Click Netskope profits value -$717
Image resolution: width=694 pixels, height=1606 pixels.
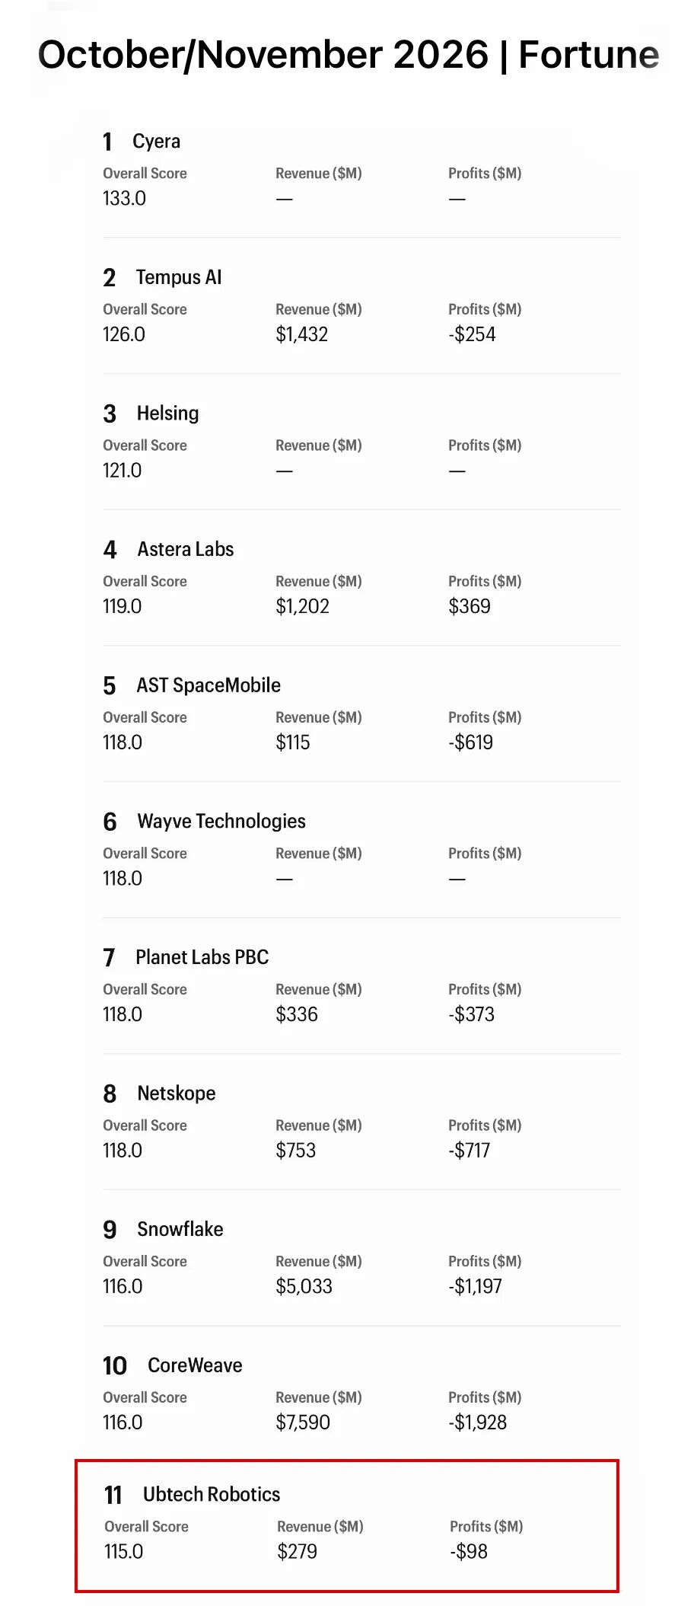pos(469,1150)
